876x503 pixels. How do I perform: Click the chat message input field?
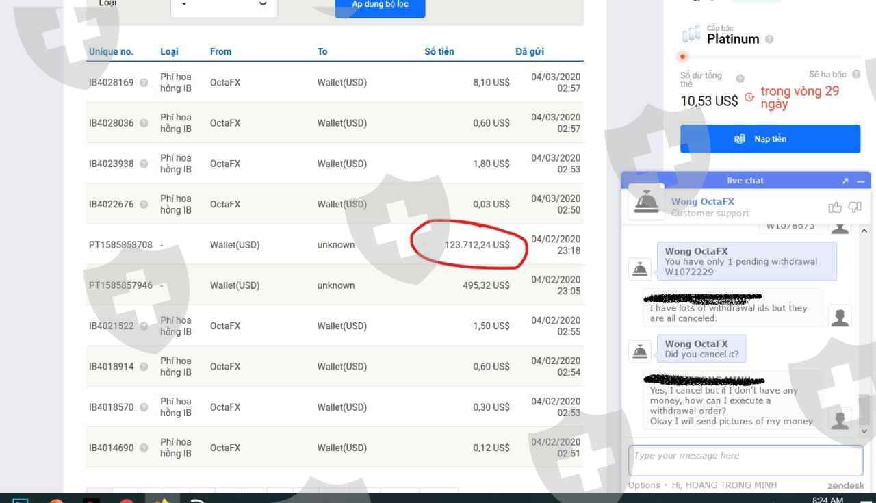pos(745,461)
